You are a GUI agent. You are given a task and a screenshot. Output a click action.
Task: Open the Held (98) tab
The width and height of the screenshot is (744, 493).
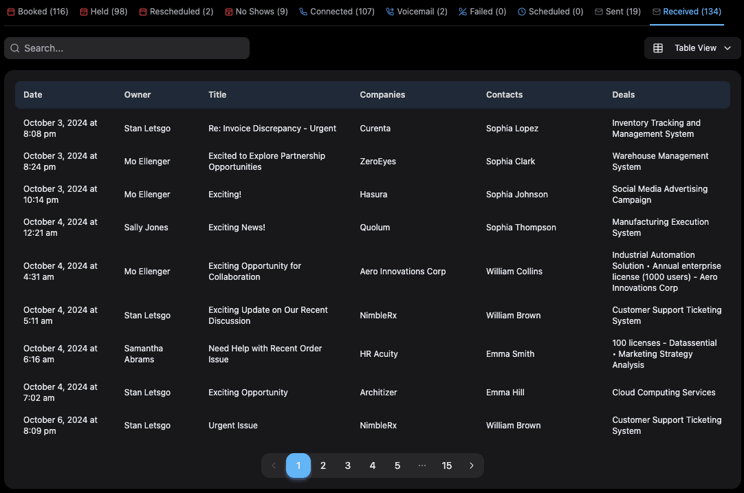pos(104,12)
